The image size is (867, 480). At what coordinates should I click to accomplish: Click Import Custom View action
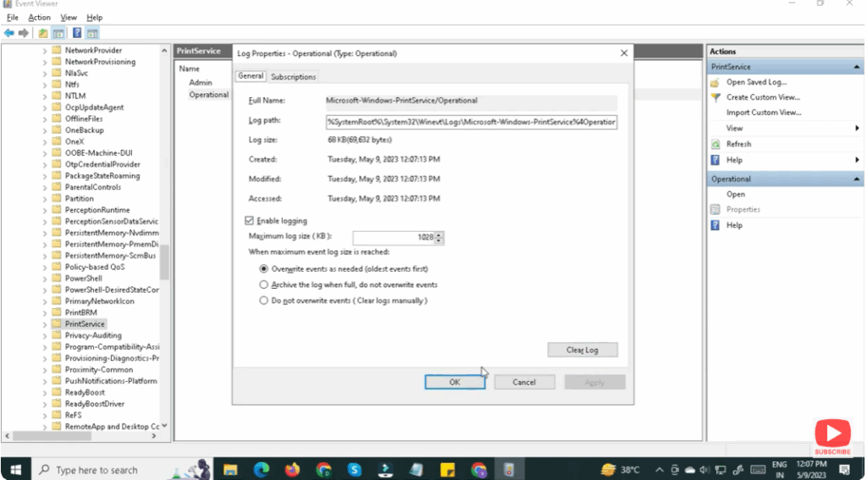click(x=764, y=113)
